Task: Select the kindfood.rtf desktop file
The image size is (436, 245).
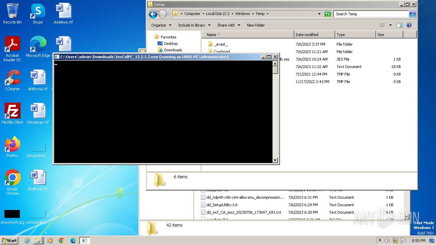Action: (x=38, y=180)
